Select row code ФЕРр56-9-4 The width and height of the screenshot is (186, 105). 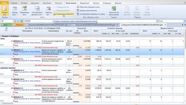click(x=18, y=97)
